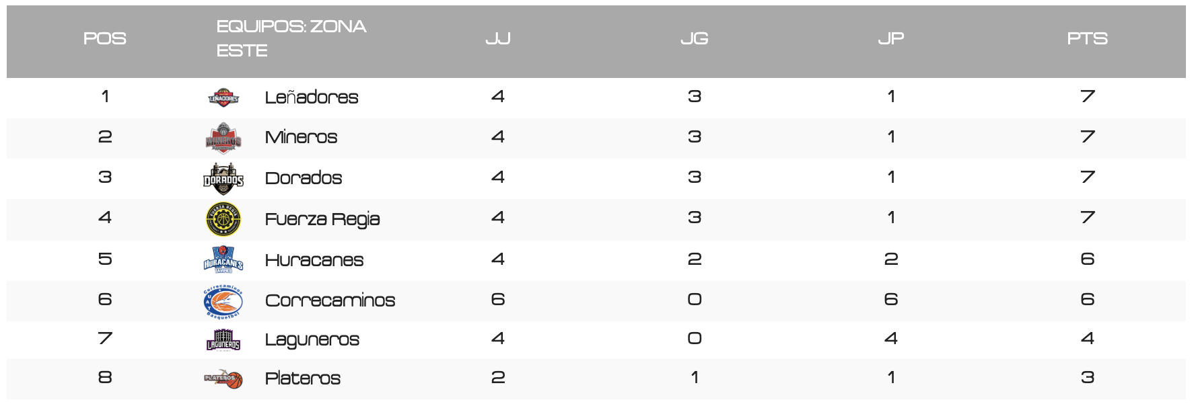
Task: Click the Leñadores team logo
Action: point(223,98)
